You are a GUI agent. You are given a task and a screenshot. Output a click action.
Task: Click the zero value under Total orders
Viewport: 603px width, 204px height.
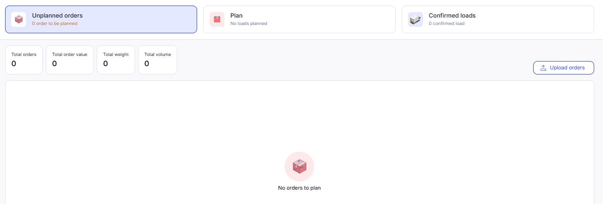coord(14,64)
